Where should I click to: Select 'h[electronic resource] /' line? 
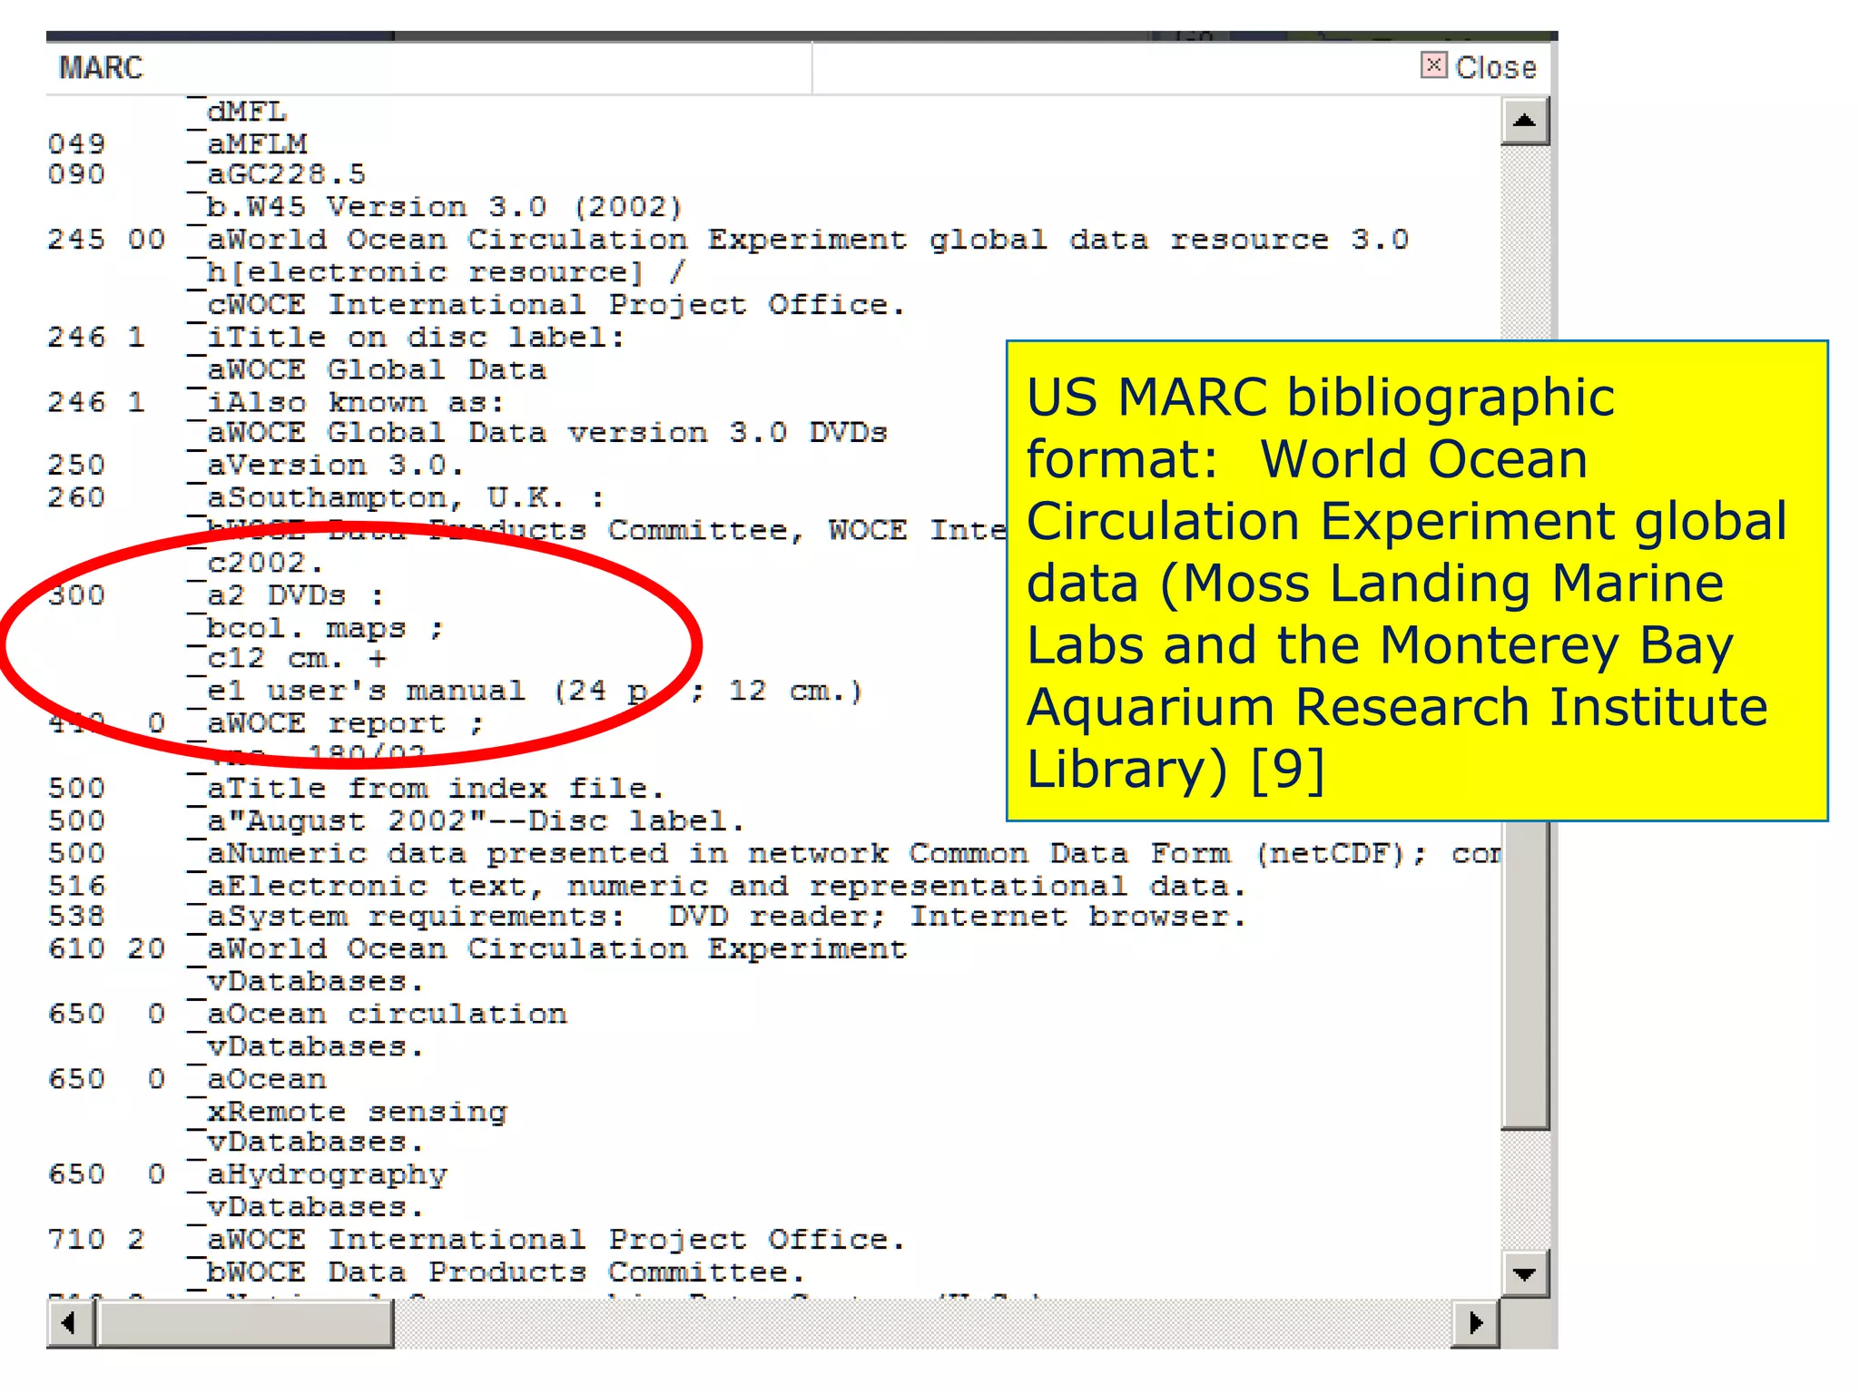[x=438, y=272]
